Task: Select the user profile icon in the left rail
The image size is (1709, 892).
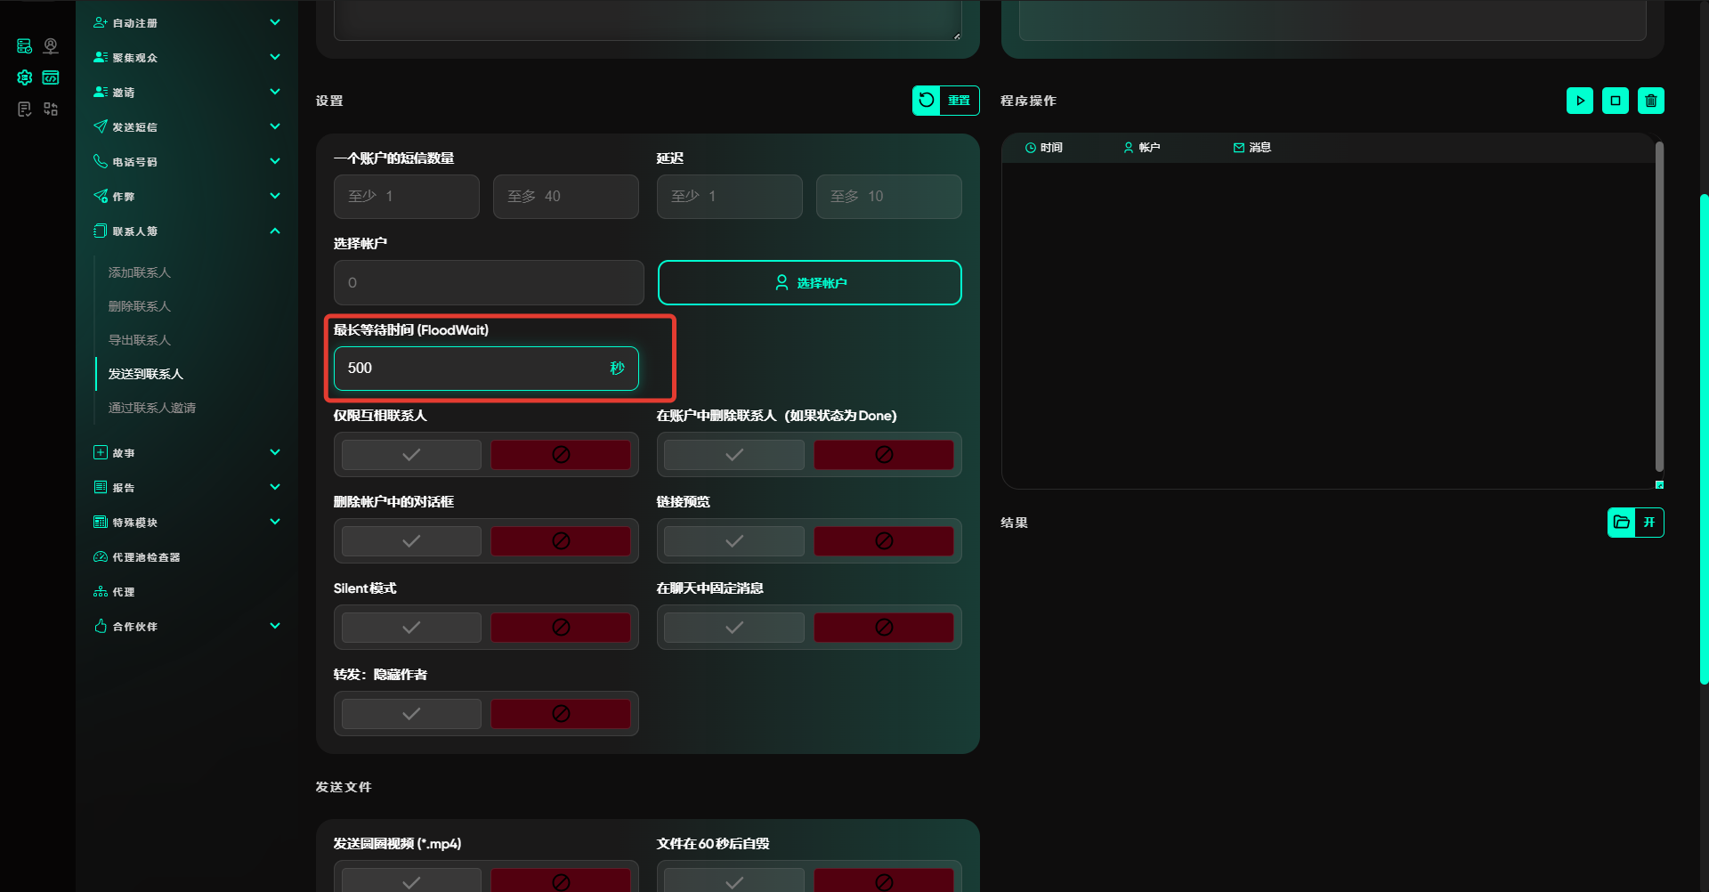Action: point(51,46)
